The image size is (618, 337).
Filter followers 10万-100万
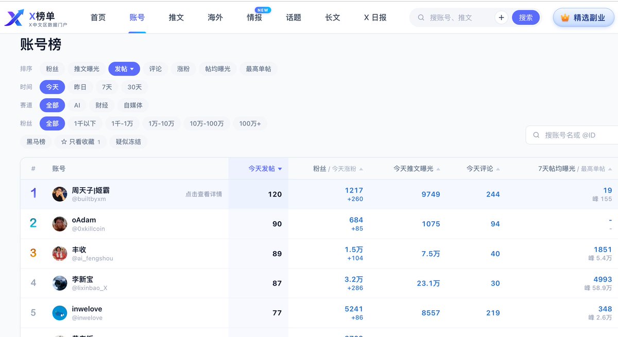point(207,123)
